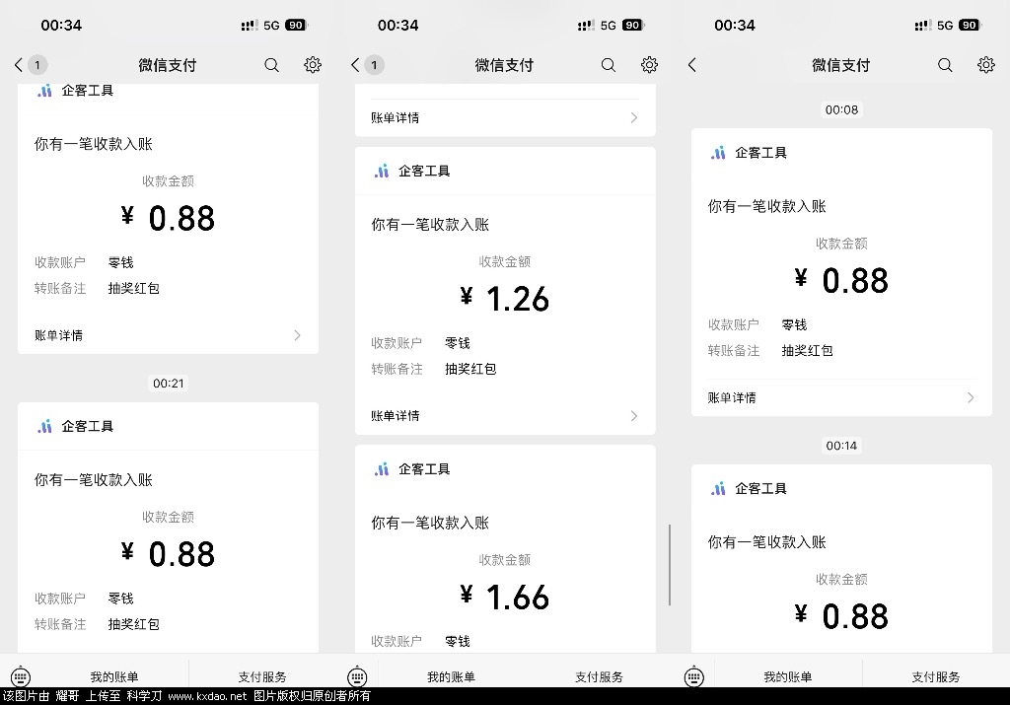Tap 你有一笔收款入账 under the 00:14 timestamp
The image size is (1010, 705).
766,542
